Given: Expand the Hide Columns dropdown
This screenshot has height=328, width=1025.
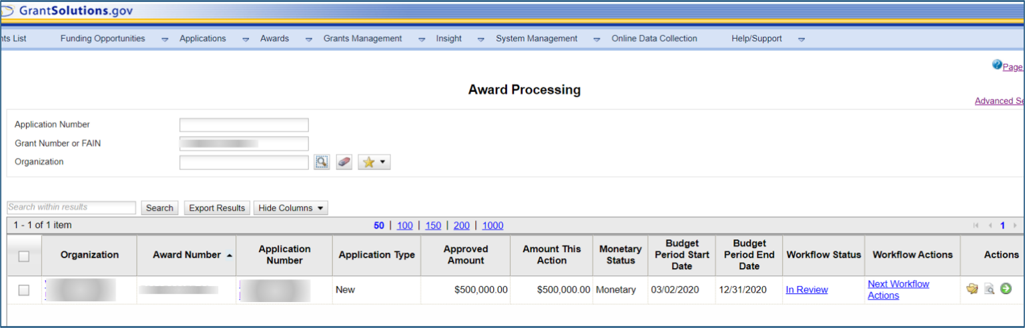Looking at the screenshot, I should click(291, 208).
